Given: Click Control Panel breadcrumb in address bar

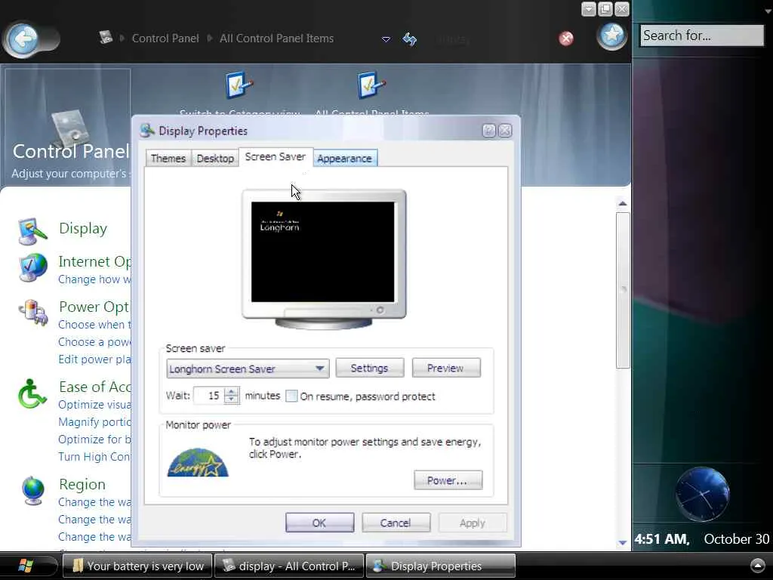Looking at the screenshot, I should (x=165, y=38).
